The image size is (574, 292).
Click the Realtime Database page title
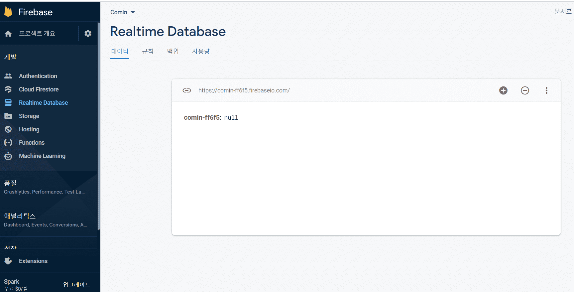coord(168,32)
